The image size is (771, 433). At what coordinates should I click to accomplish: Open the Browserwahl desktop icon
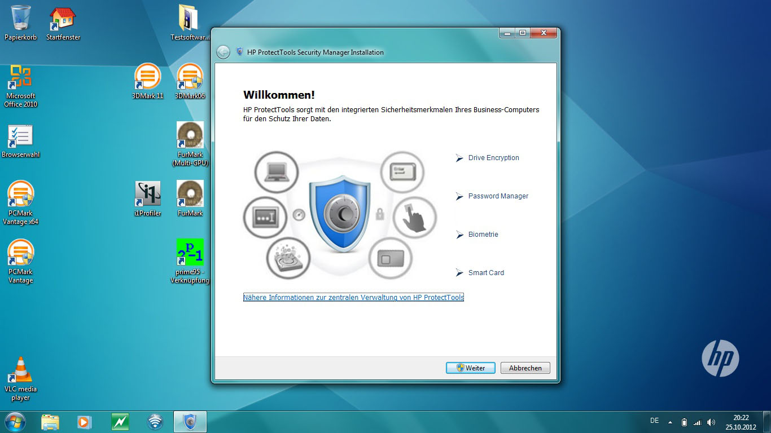coord(21,141)
